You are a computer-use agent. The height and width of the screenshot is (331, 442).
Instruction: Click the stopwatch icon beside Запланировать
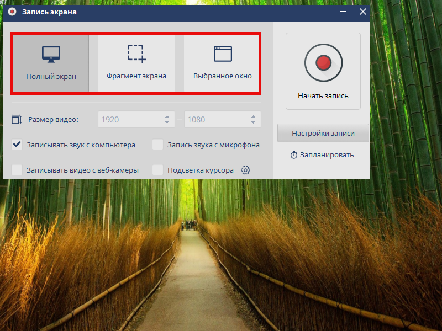tap(294, 155)
